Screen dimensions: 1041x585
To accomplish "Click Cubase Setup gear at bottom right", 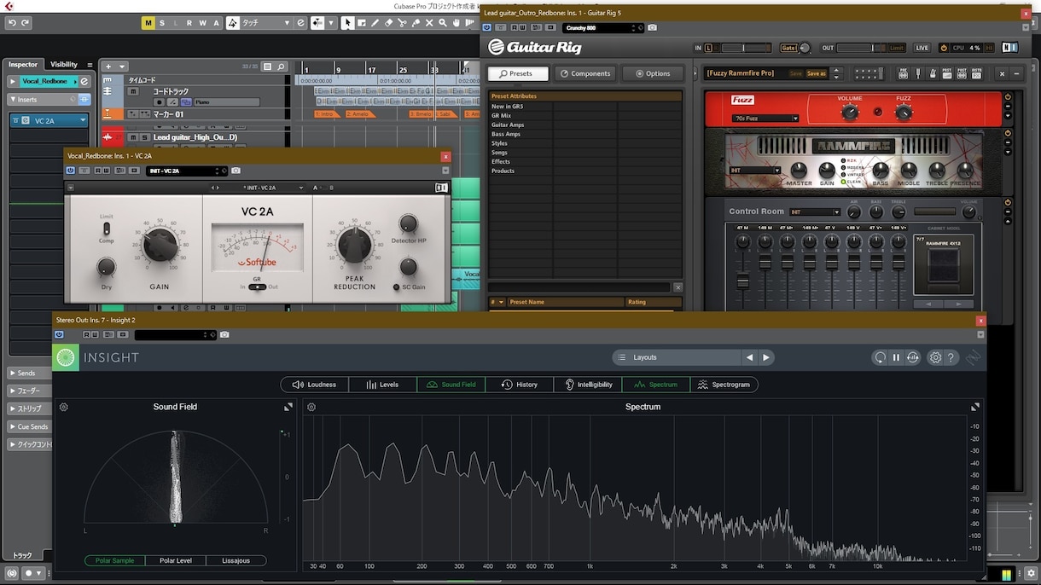I will click(x=1029, y=574).
